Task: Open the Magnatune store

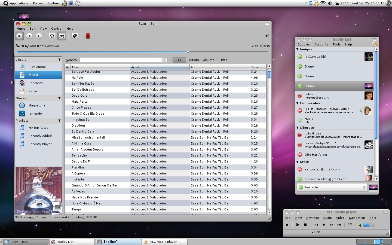Action: point(38,105)
